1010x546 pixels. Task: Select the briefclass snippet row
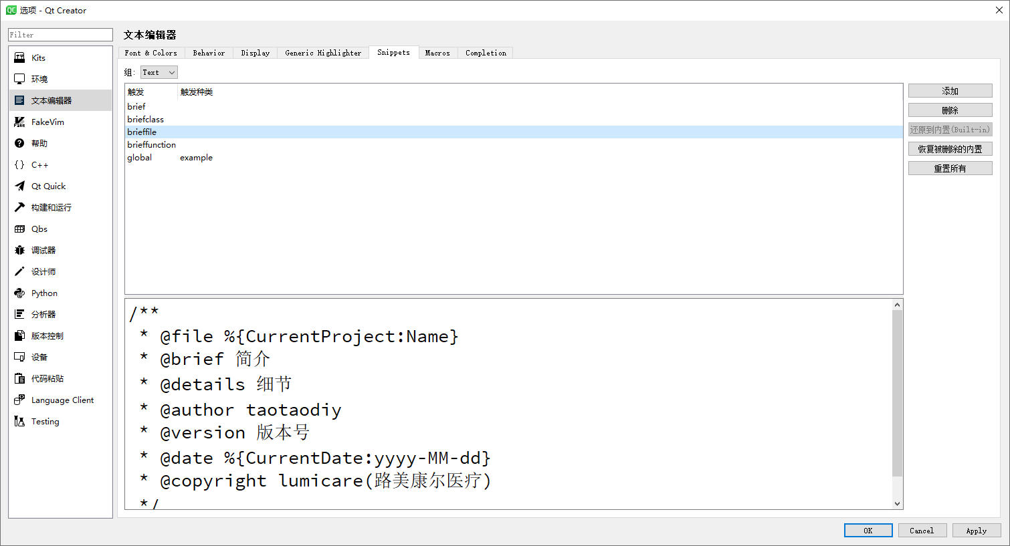[514, 119]
